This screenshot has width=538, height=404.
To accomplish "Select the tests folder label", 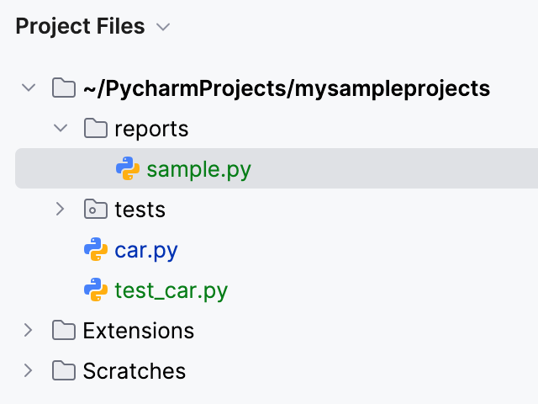I will tap(140, 210).
